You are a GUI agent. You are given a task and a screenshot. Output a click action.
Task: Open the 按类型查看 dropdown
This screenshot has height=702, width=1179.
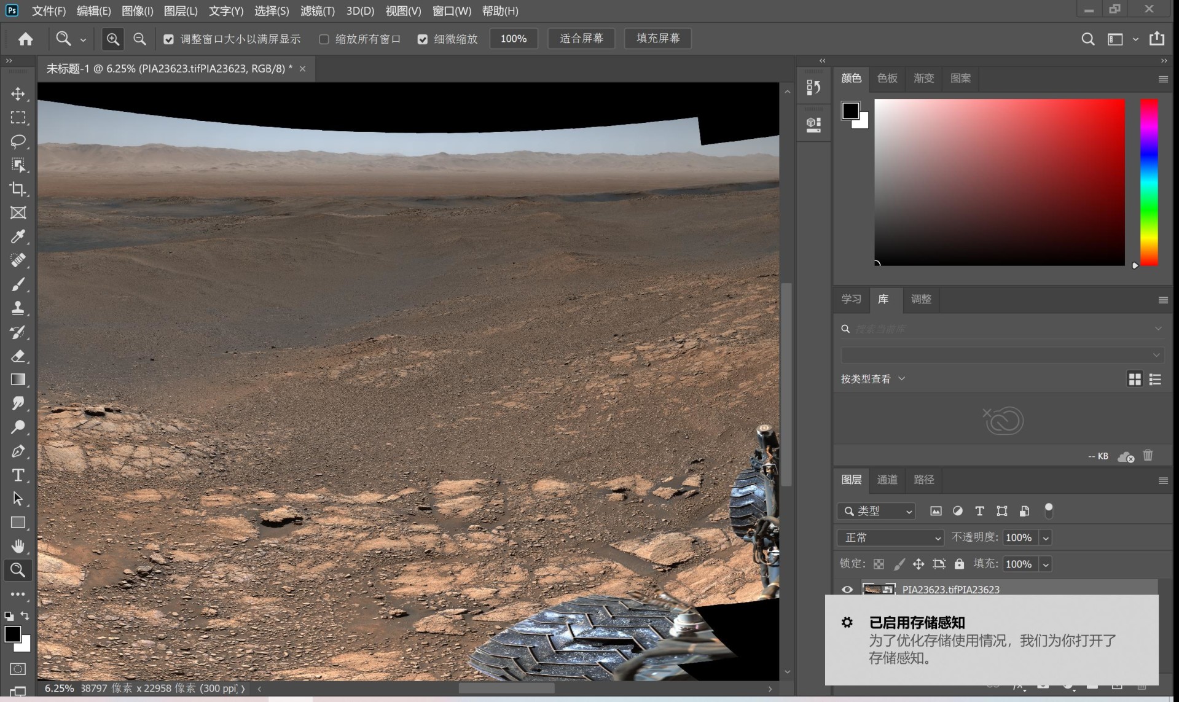coord(872,379)
